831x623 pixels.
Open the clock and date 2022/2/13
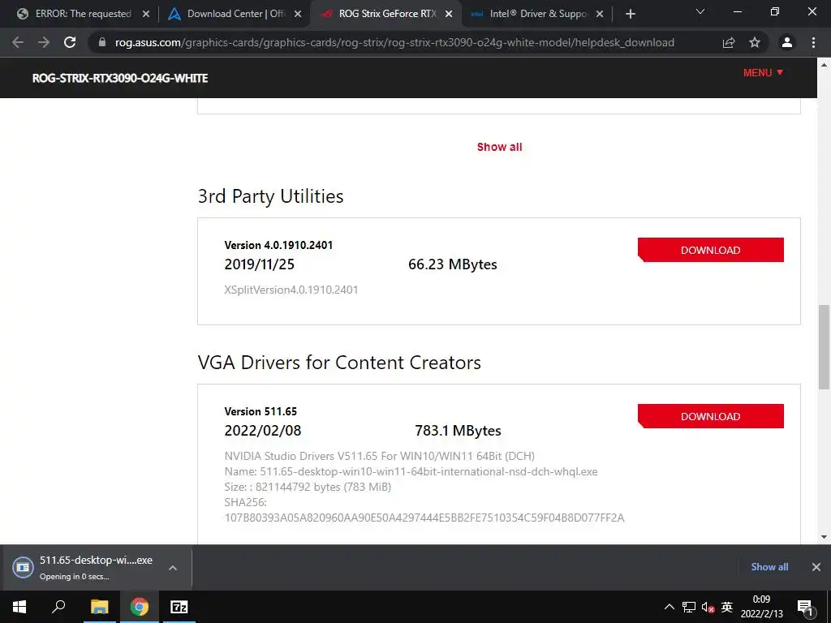[761, 607]
